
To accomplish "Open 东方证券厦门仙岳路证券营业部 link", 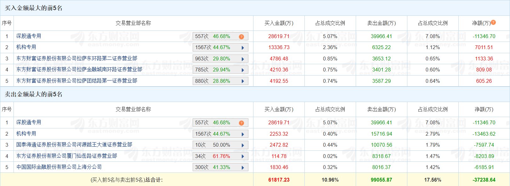I will [67, 156].
